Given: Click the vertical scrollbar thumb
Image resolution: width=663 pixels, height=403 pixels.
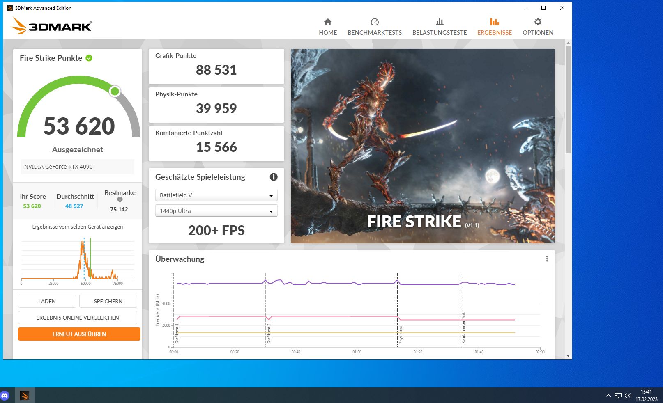Looking at the screenshot, I should coord(568,99).
